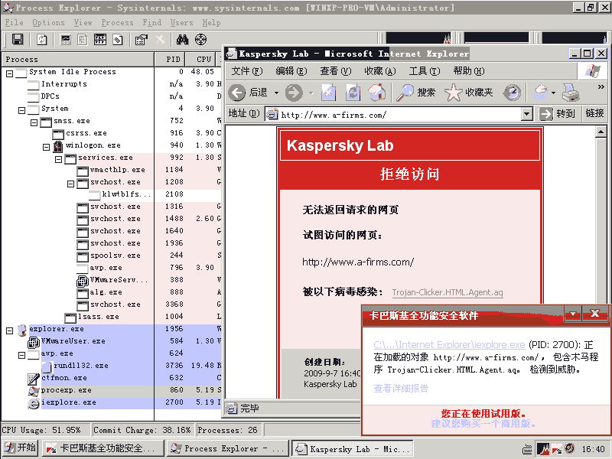Click the Internet Explorer Back arrow

coord(237,93)
